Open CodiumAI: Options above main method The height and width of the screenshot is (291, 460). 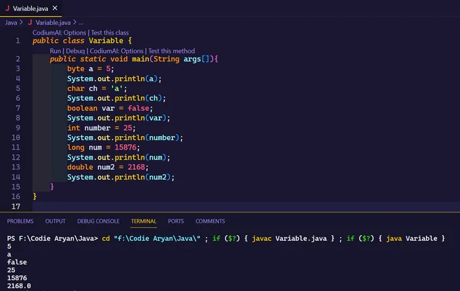pyautogui.click(x=116, y=51)
